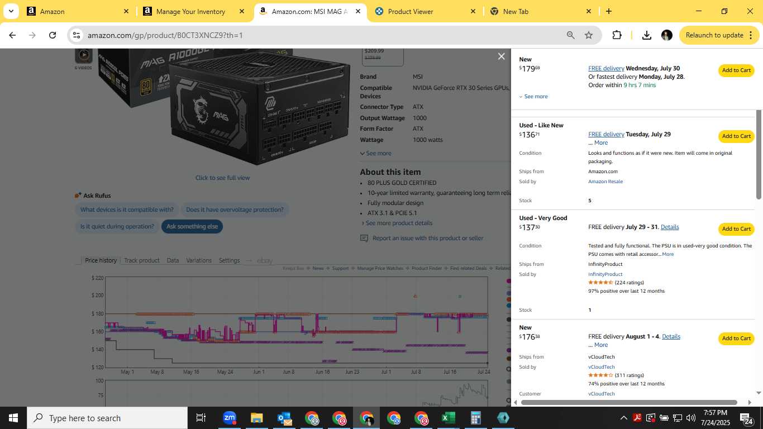
Task: Ask Rufus: Is it quiet during operation?
Action: (117, 226)
